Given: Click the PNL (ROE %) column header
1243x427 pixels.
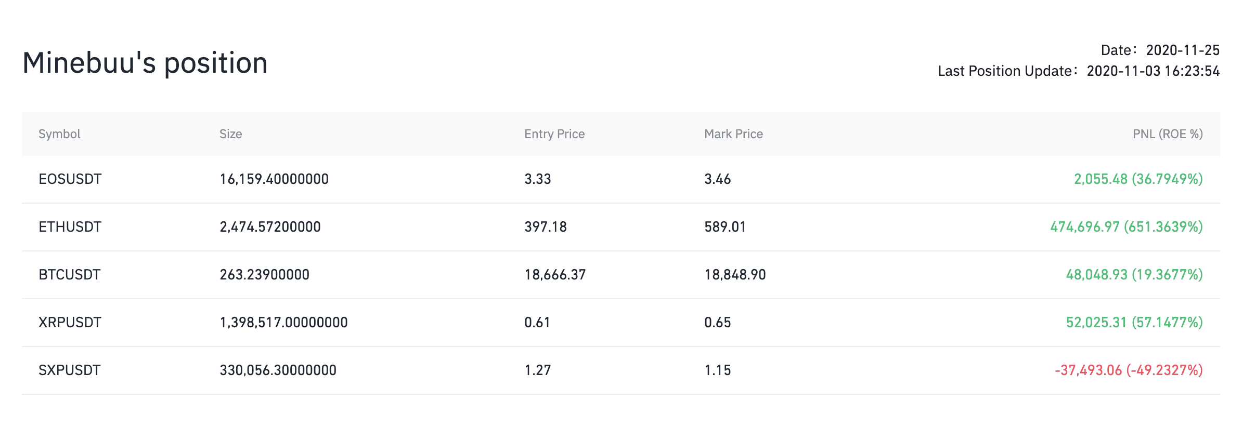Looking at the screenshot, I should coord(1168,134).
